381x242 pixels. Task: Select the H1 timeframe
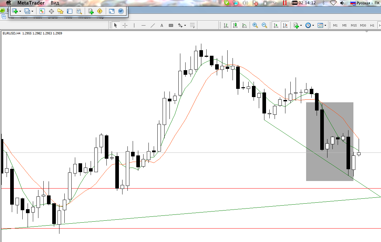tap(372, 25)
